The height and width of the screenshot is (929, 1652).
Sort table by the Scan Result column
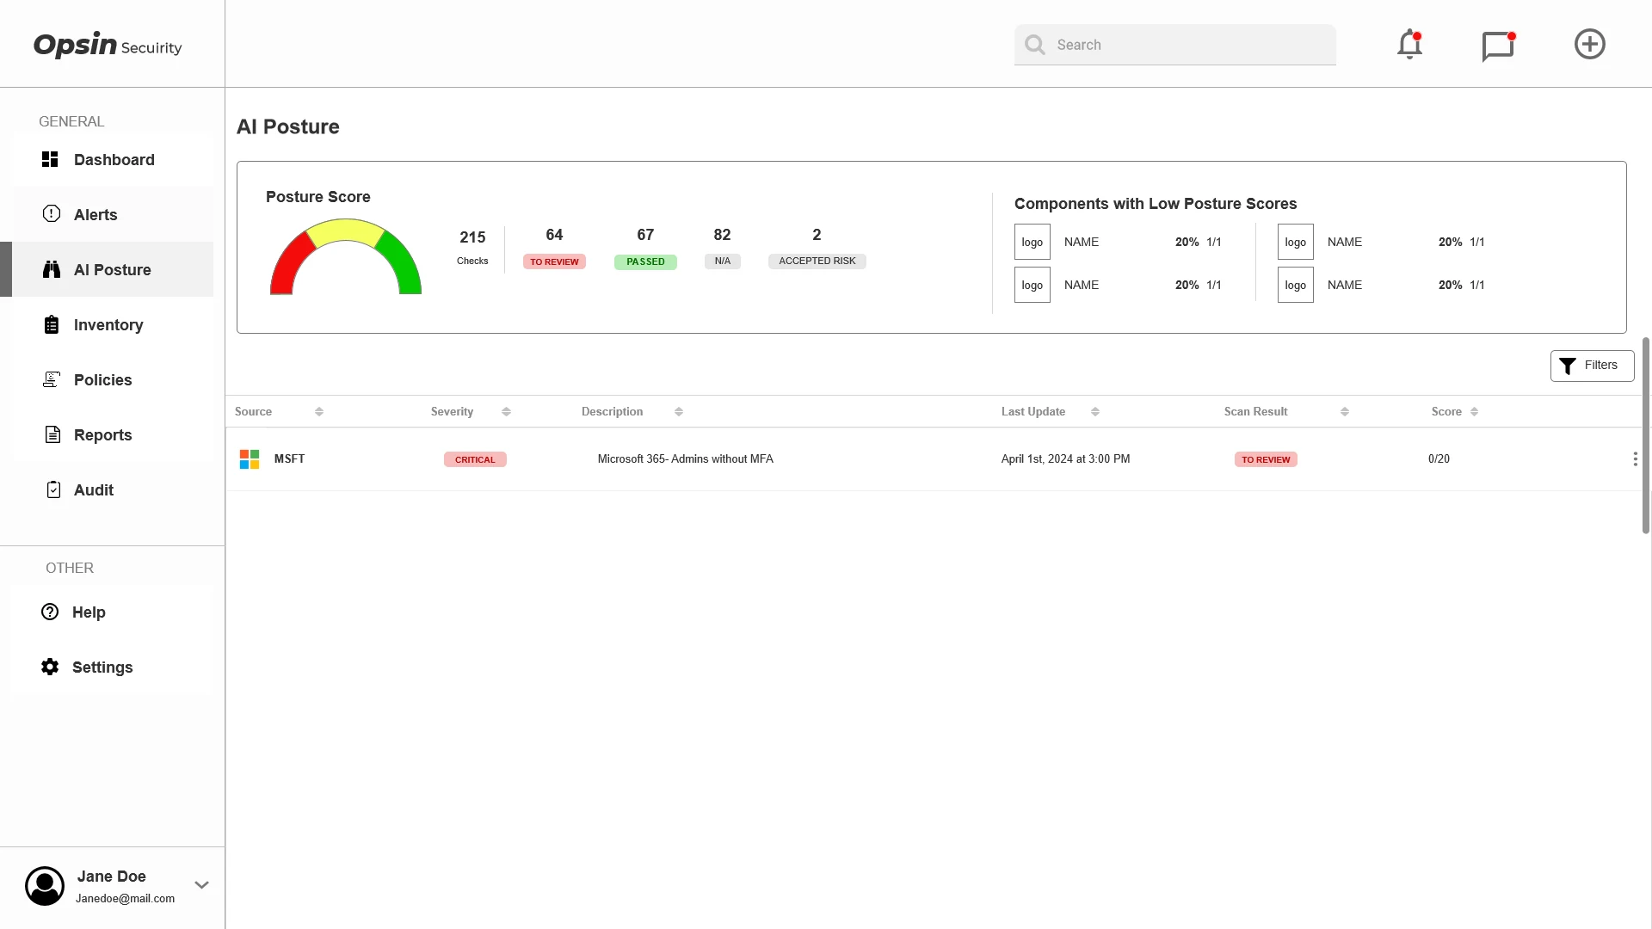[x=1345, y=412]
